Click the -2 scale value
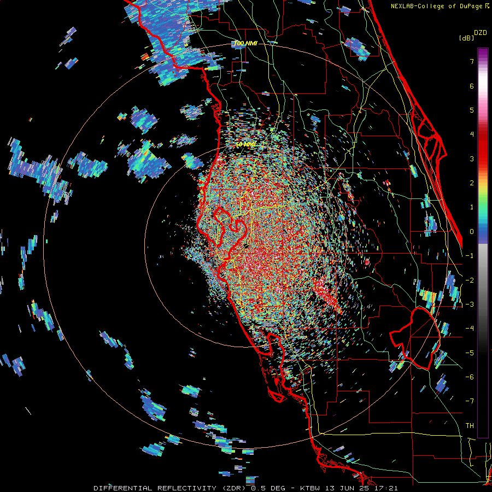492x492 pixels. coord(470,280)
